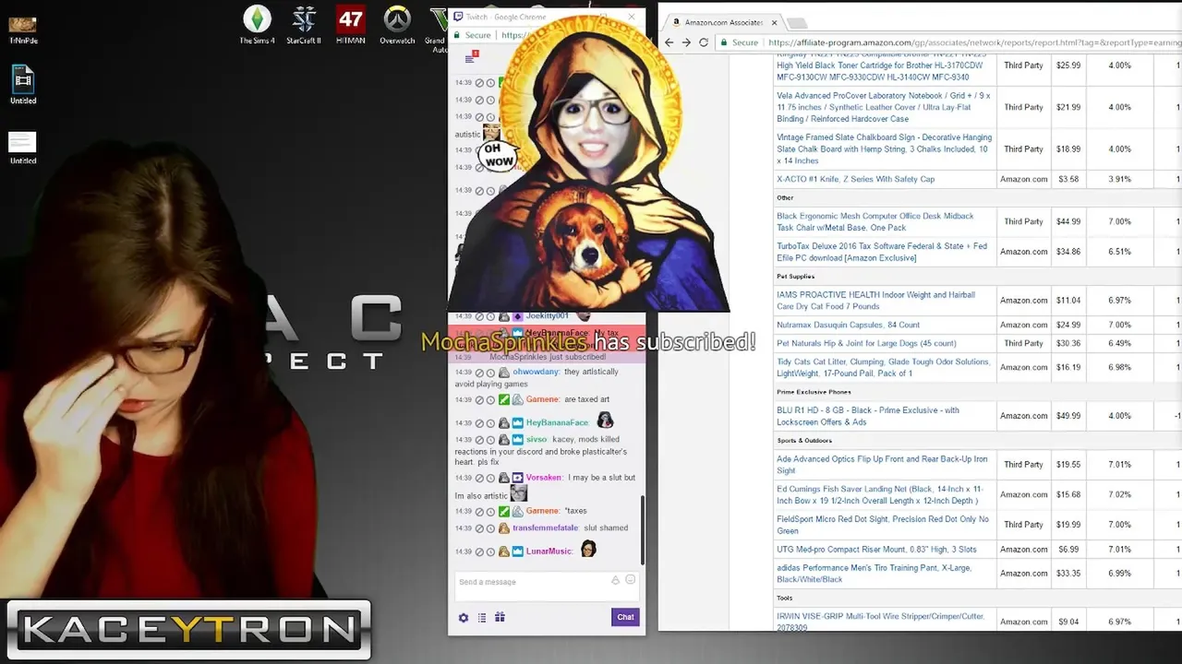Select 'Sports & Outdoors' category heading
Image resolution: width=1182 pixels, height=664 pixels.
[804, 440]
